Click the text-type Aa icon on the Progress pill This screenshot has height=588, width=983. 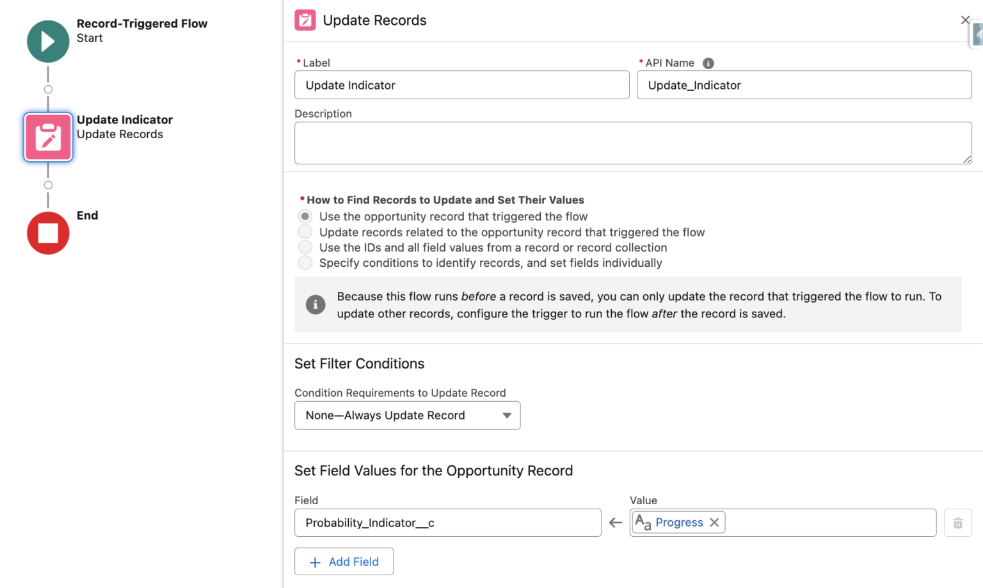tap(643, 522)
